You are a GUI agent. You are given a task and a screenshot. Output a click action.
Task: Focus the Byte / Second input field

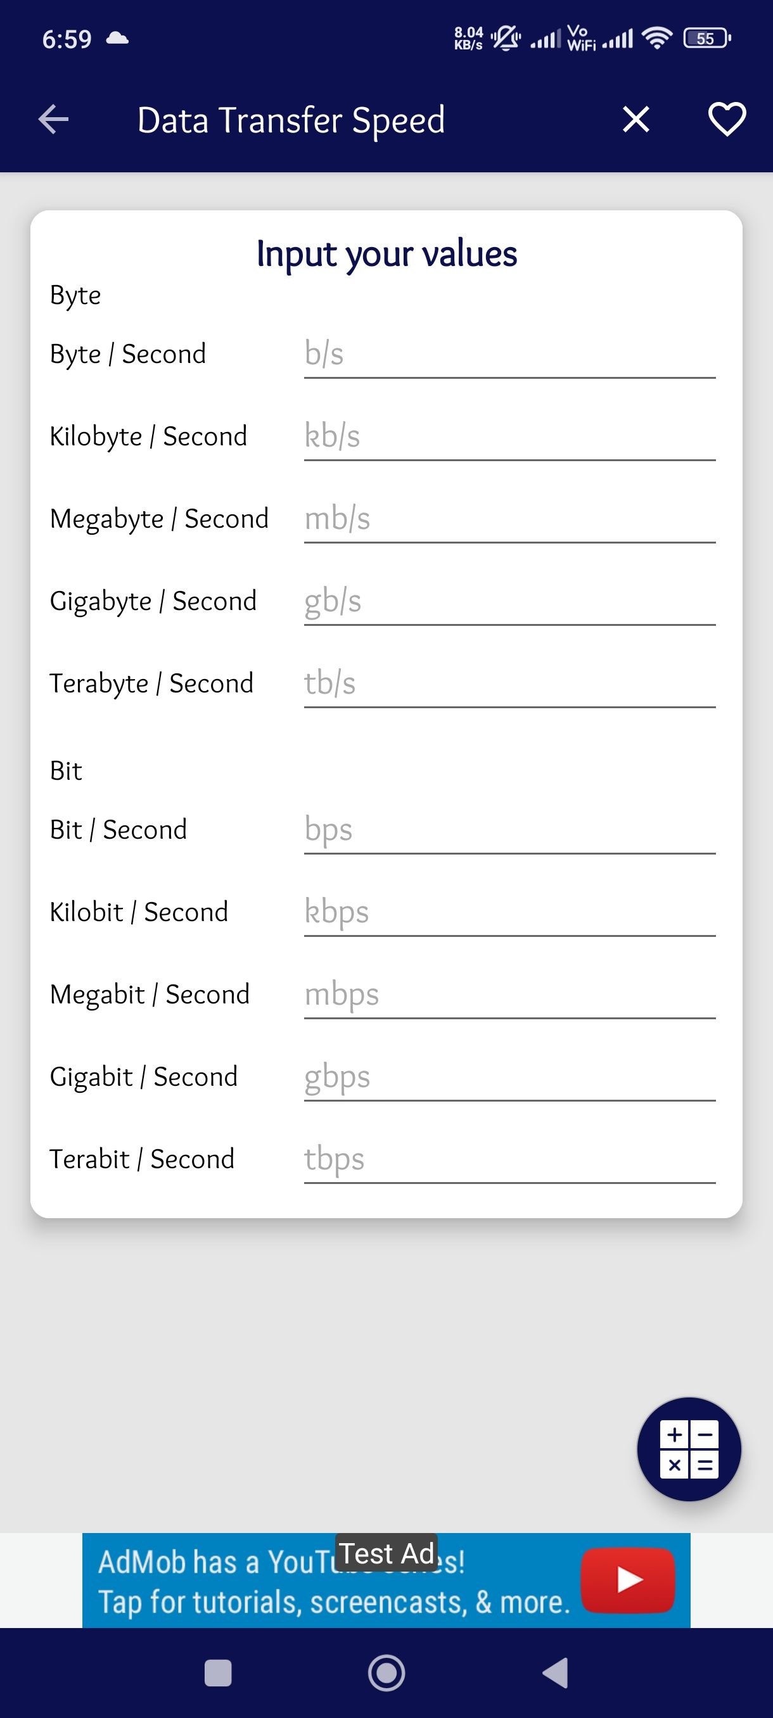(509, 355)
